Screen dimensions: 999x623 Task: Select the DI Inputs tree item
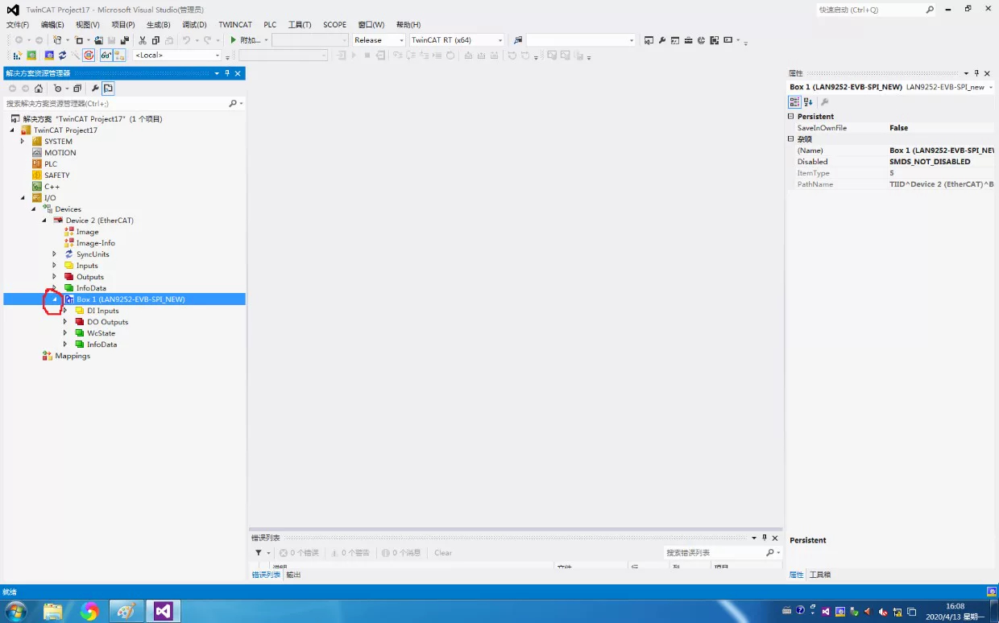pos(103,311)
